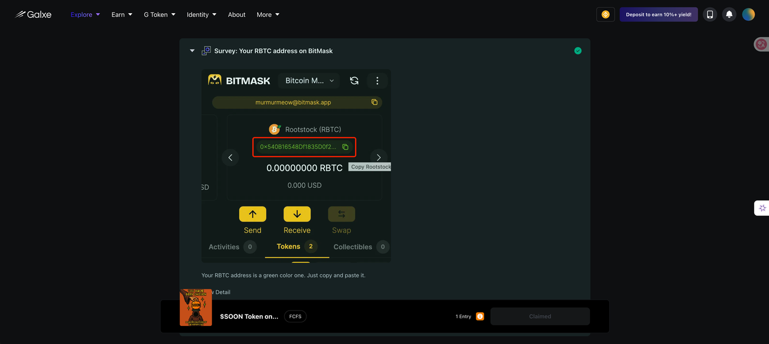Expand the Explore menu
This screenshot has width=769, height=344.
85,14
